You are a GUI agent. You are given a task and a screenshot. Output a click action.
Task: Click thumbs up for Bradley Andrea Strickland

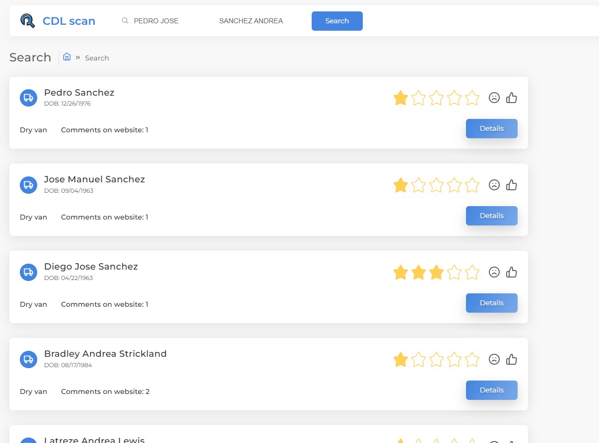[x=512, y=359]
